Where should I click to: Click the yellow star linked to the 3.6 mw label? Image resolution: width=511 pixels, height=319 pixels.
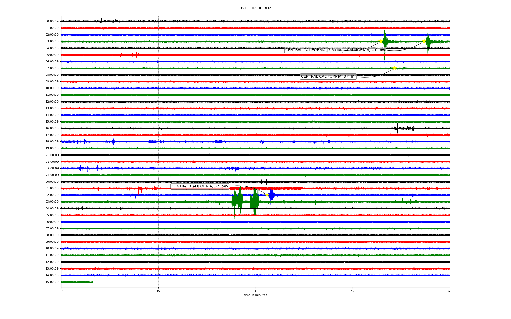pos(381,41)
